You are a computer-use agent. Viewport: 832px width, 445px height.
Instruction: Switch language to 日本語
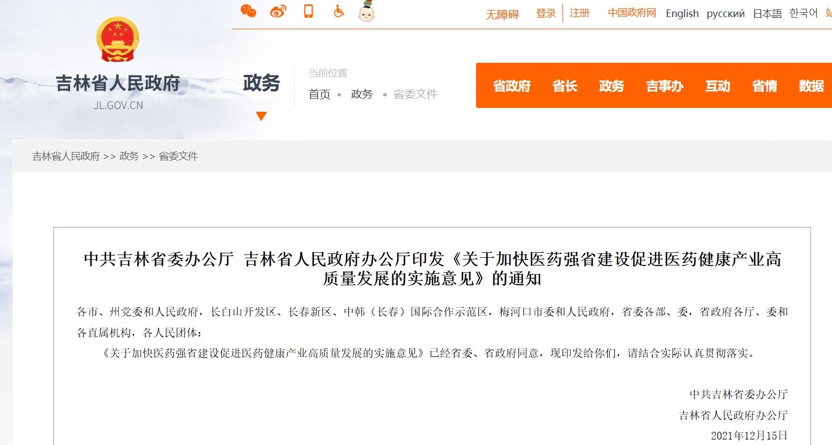pos(768,14)
